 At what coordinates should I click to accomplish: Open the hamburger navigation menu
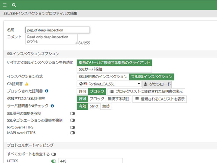point(5,5)
